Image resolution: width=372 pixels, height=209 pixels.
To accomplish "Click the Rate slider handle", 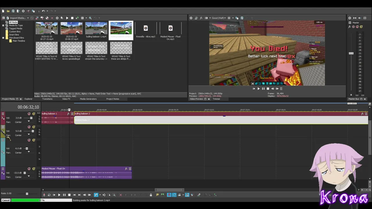I will tap(27, 194).
